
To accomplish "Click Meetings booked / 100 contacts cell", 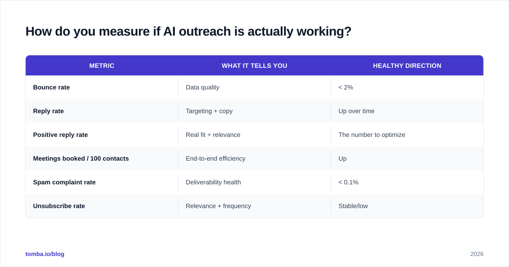I will coord(102,159).
